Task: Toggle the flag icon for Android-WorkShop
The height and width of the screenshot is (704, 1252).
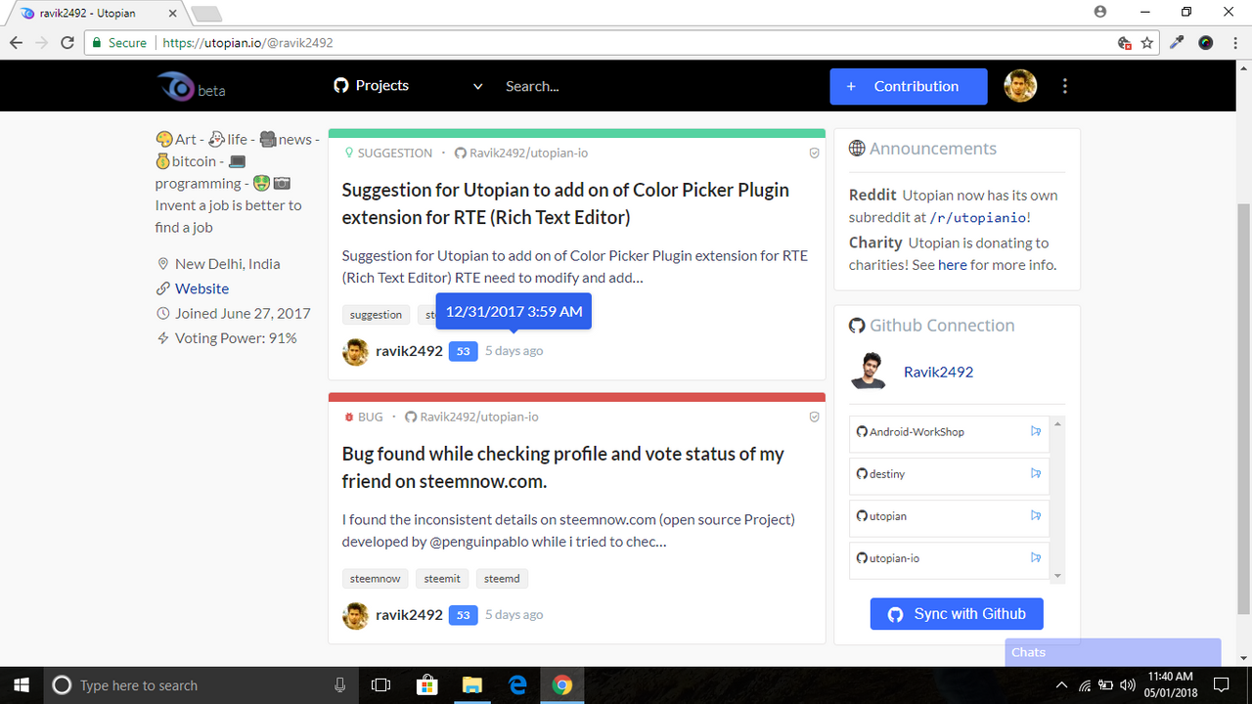Action: pos(1035,431)
